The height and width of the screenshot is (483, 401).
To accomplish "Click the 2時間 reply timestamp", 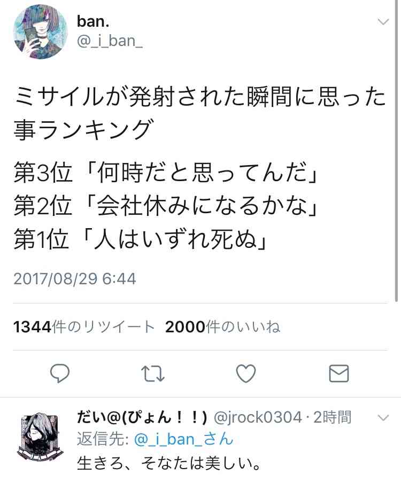I will 332,418.
